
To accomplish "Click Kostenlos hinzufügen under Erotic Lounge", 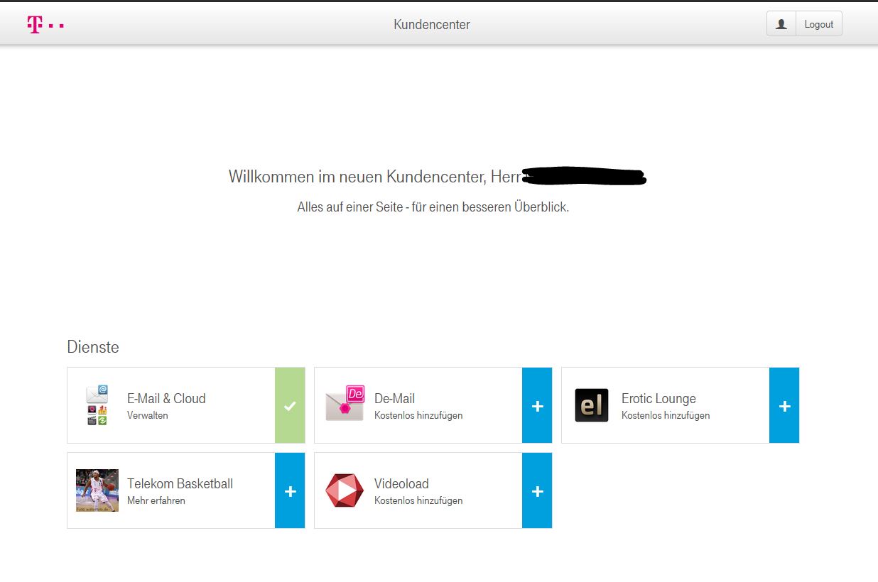I will [666, 416].
